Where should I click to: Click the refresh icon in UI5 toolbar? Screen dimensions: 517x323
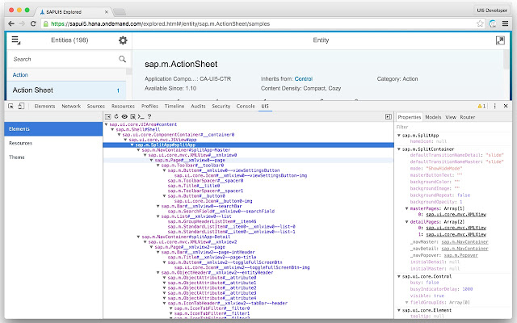(x=116, y=116)
